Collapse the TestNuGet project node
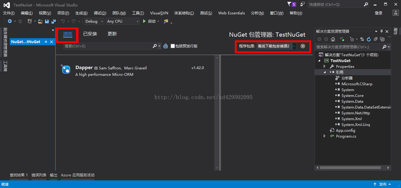 pyautogui.click(x=319, y=61)
